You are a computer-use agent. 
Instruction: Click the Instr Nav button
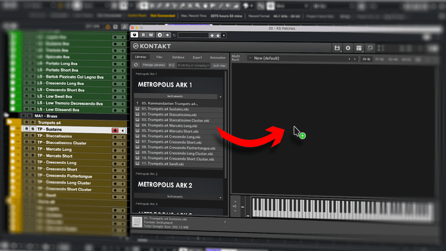219,65
